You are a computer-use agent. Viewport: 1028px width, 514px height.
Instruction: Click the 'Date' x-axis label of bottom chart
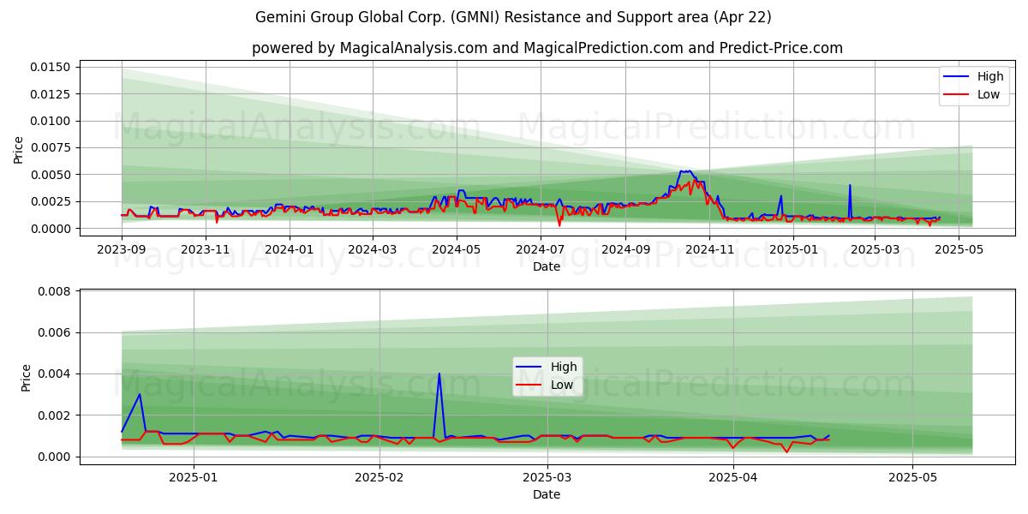[547, 494]
